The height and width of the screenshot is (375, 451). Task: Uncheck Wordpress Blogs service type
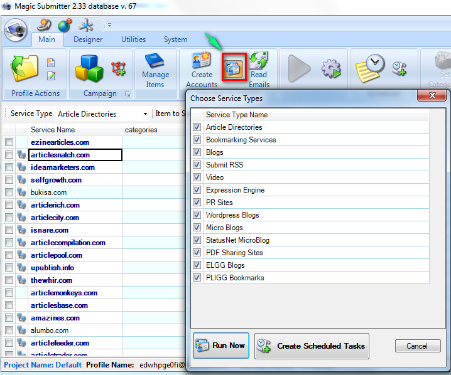[197, 214]
